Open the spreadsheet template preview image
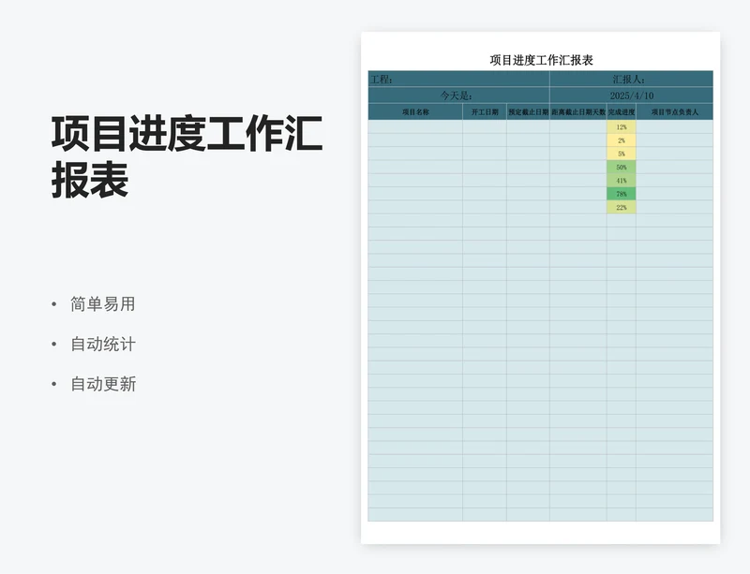The width and height of the screenshot is (750, 574). pos(541,287)
